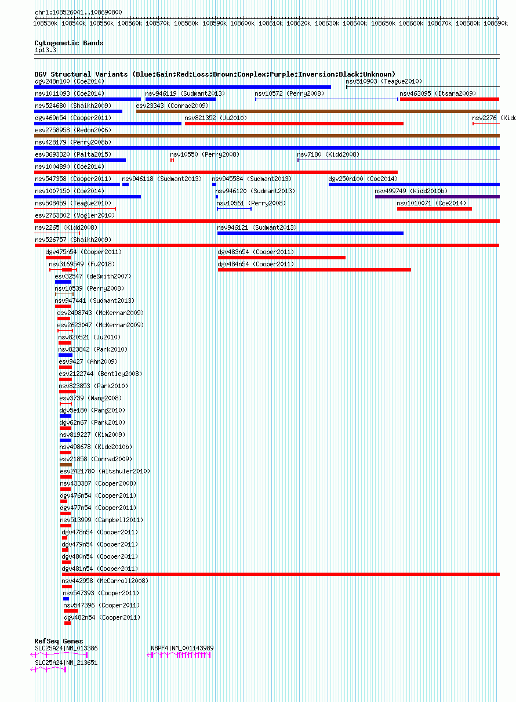
Task: Click SLC25A24|NM_013386 gene label
Action: [x=66, y=648]
